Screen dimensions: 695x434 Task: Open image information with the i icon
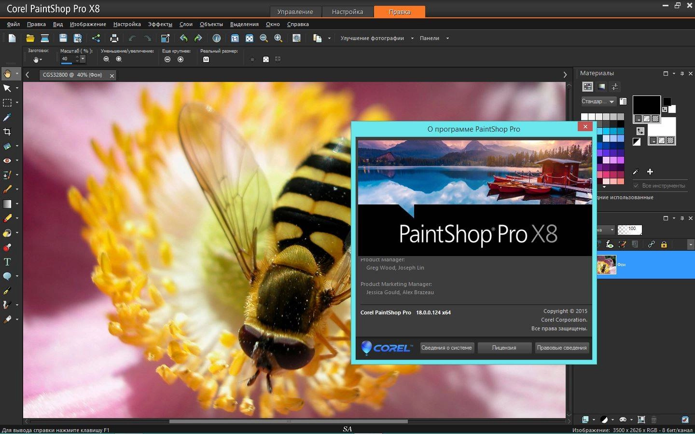coord(217,38)
